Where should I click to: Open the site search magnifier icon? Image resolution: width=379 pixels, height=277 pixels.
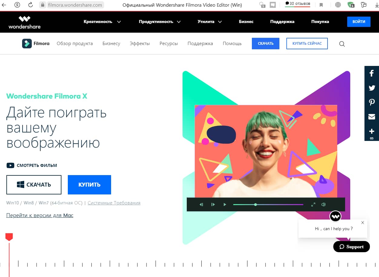[342, 44]
